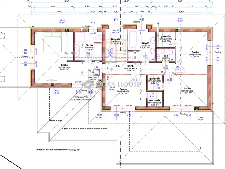Viewport: 225px width, 169px height.
Task: Click the double bed symbol in the large room
Action: pyautogui.click(x=52, y=42)
